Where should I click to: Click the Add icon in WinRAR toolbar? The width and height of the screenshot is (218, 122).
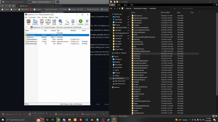28,22
